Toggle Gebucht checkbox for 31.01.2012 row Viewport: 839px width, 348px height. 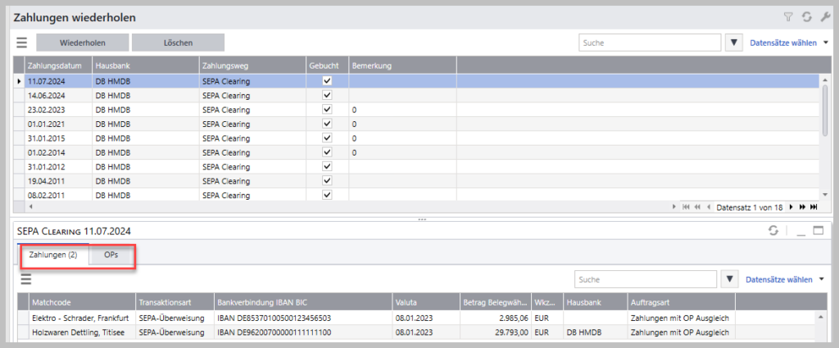327,166
